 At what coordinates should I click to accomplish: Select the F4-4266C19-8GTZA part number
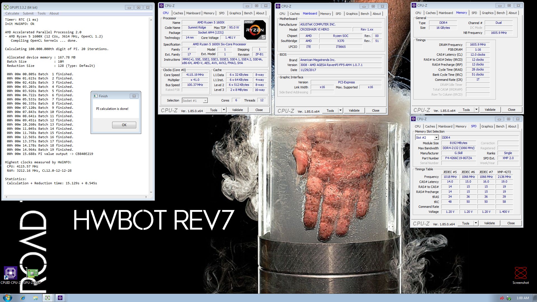[458, 158]
